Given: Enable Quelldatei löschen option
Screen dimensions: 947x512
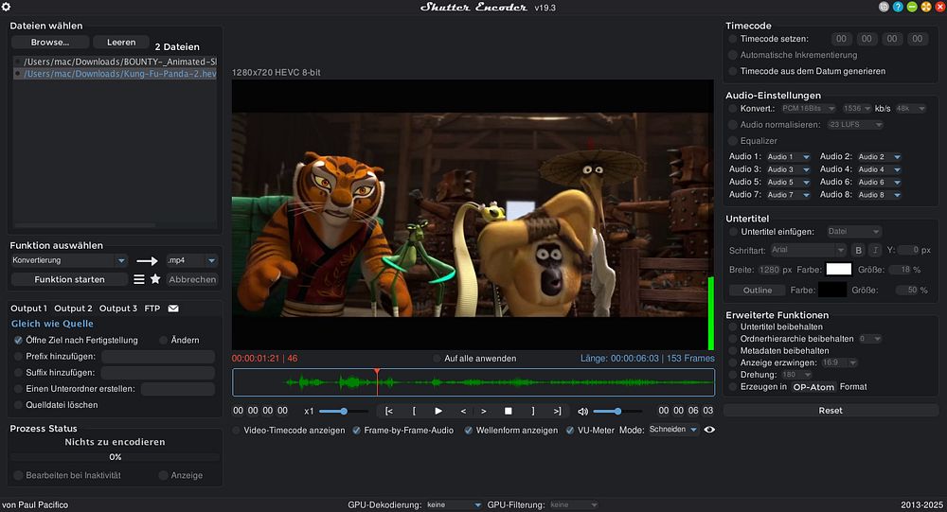Looking at the screenshot, I should tap(18, 404).
